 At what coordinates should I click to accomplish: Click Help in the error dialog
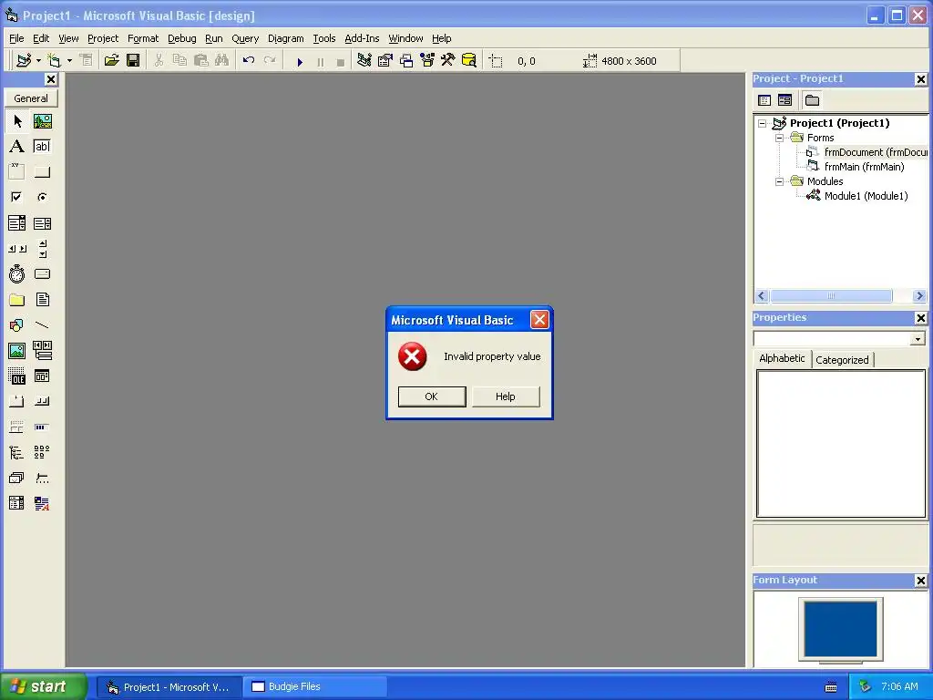[506, 397]
